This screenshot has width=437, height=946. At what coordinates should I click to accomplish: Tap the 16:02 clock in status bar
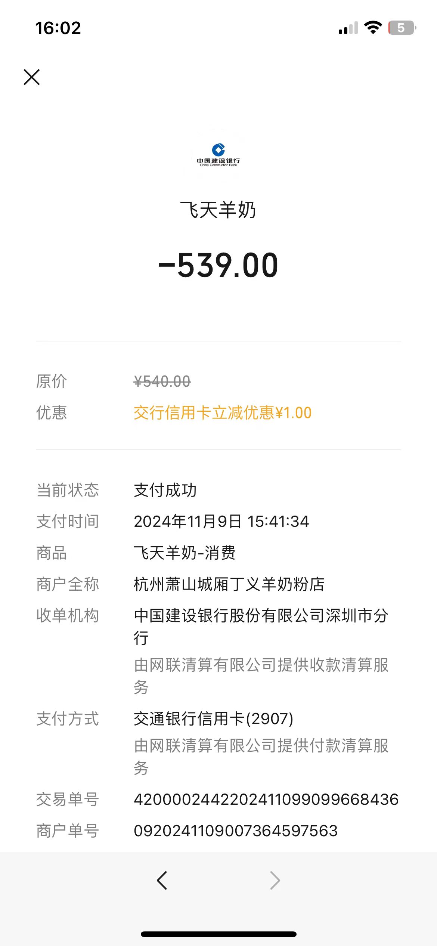58,28
